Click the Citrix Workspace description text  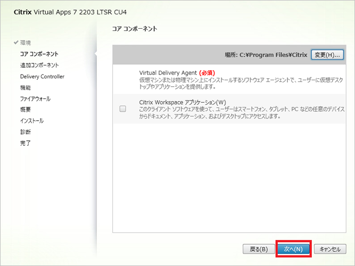click(x=242, y=113)
